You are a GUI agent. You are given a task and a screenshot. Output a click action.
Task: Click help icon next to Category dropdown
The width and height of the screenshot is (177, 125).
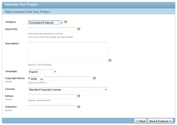[x=66, y=22]
